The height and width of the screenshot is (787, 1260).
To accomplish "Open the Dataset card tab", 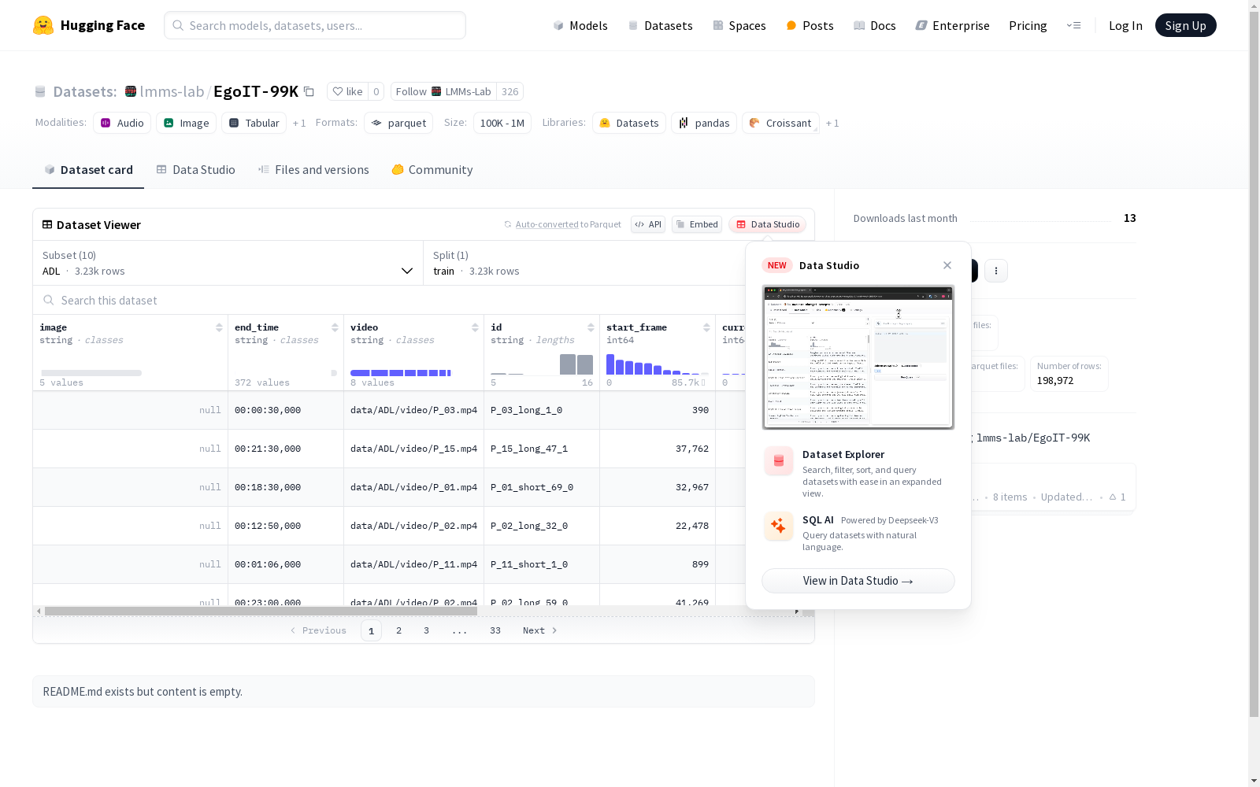I will [x=88, y=170].
